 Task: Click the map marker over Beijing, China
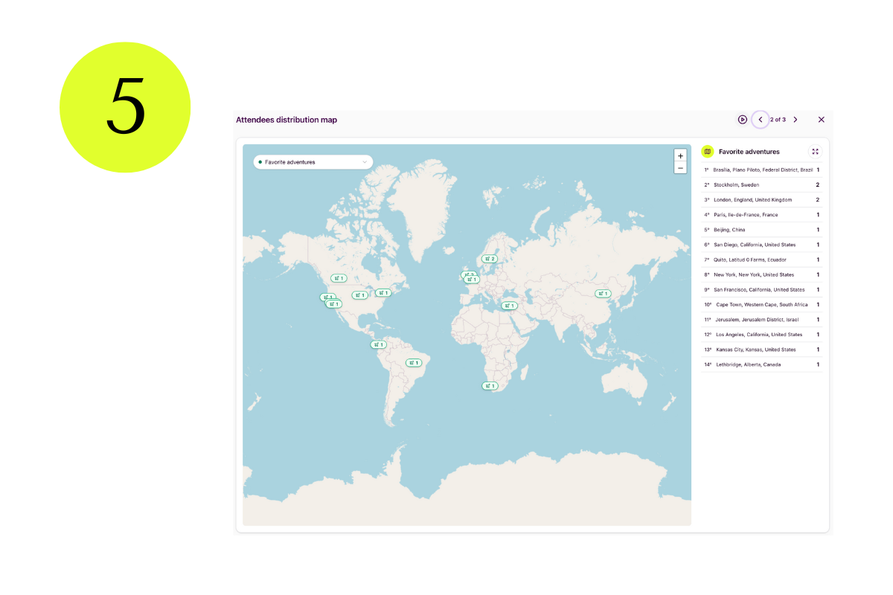(x=603, y=294)
